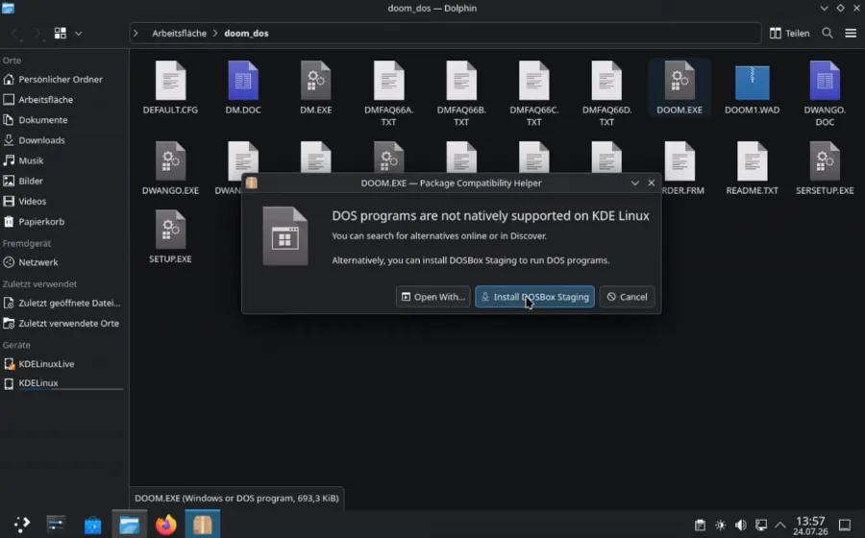The image size is (865, 538).
Task: Click the show desktop button
Action: [x=845, y=525]
